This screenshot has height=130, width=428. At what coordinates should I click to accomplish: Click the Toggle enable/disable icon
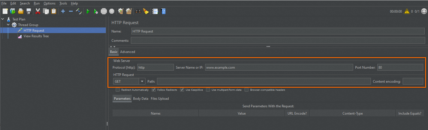point(79,11)
